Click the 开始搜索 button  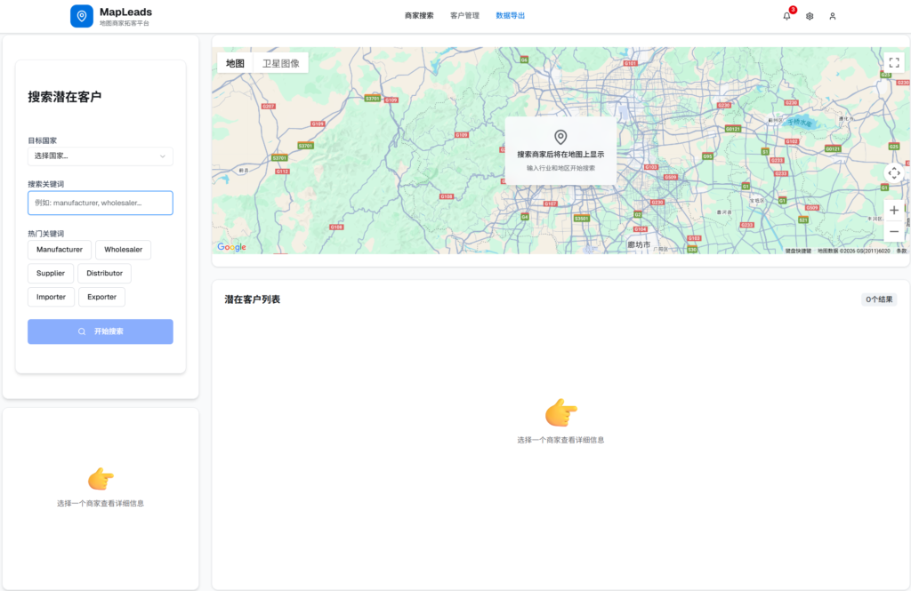[101, 331]
